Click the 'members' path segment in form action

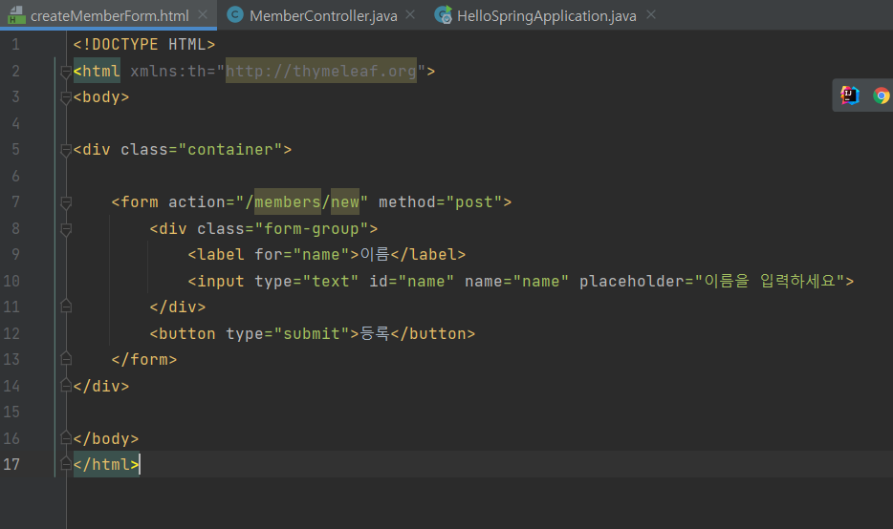(288, 201)
